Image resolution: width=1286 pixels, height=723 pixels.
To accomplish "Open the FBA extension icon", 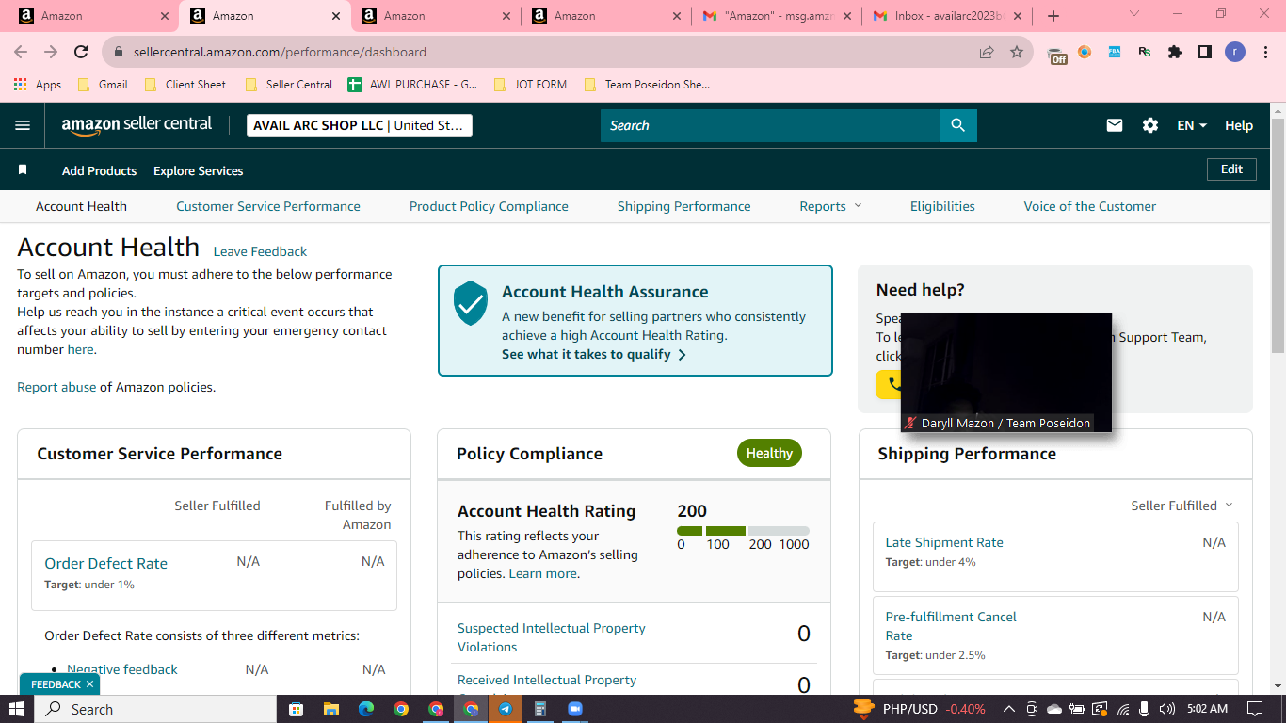I will (1115, 52).
